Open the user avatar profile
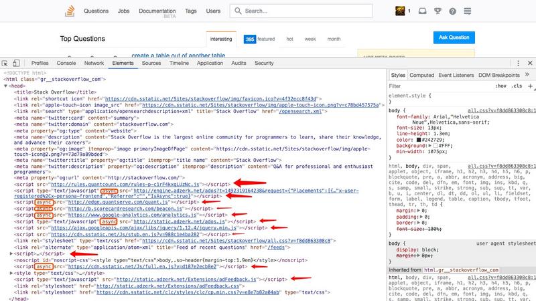 coord(400,11)
